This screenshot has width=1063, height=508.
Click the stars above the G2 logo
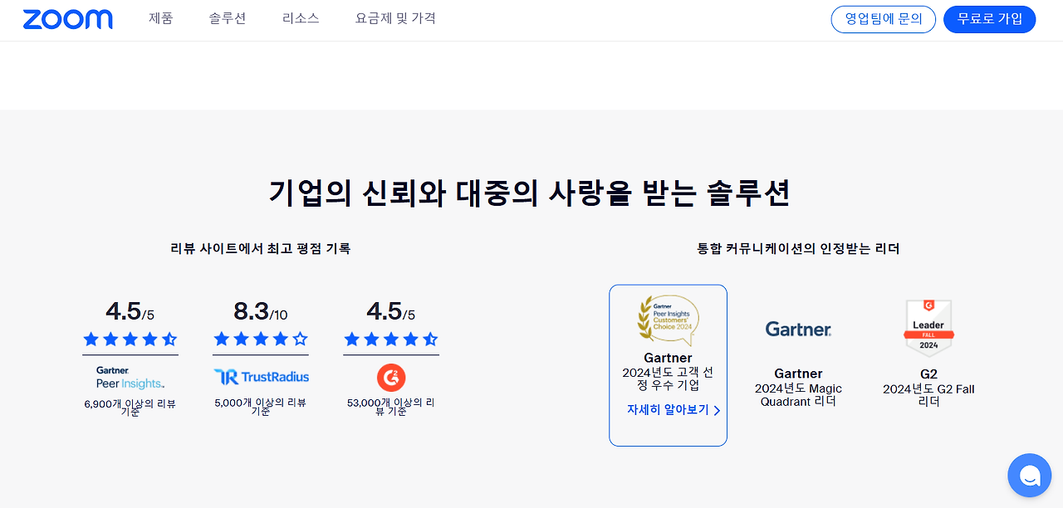pos(391,339)
